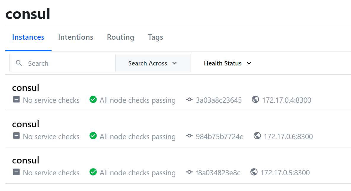351x191 pixels.
Task: Focus the Search input field
Action: pos(62,63)
